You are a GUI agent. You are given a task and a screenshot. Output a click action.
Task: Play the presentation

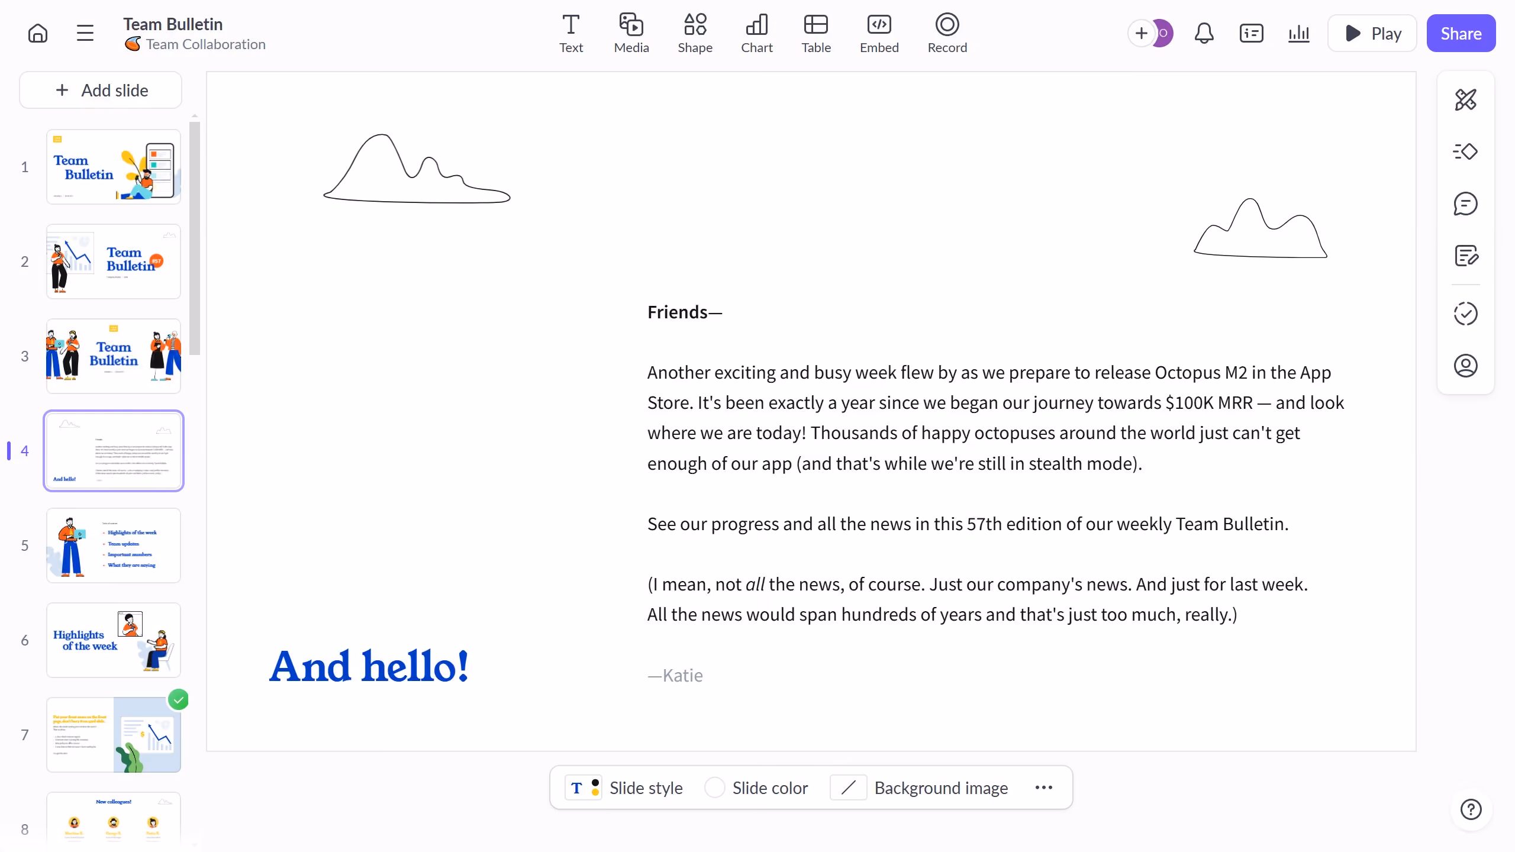(1372, 33)
